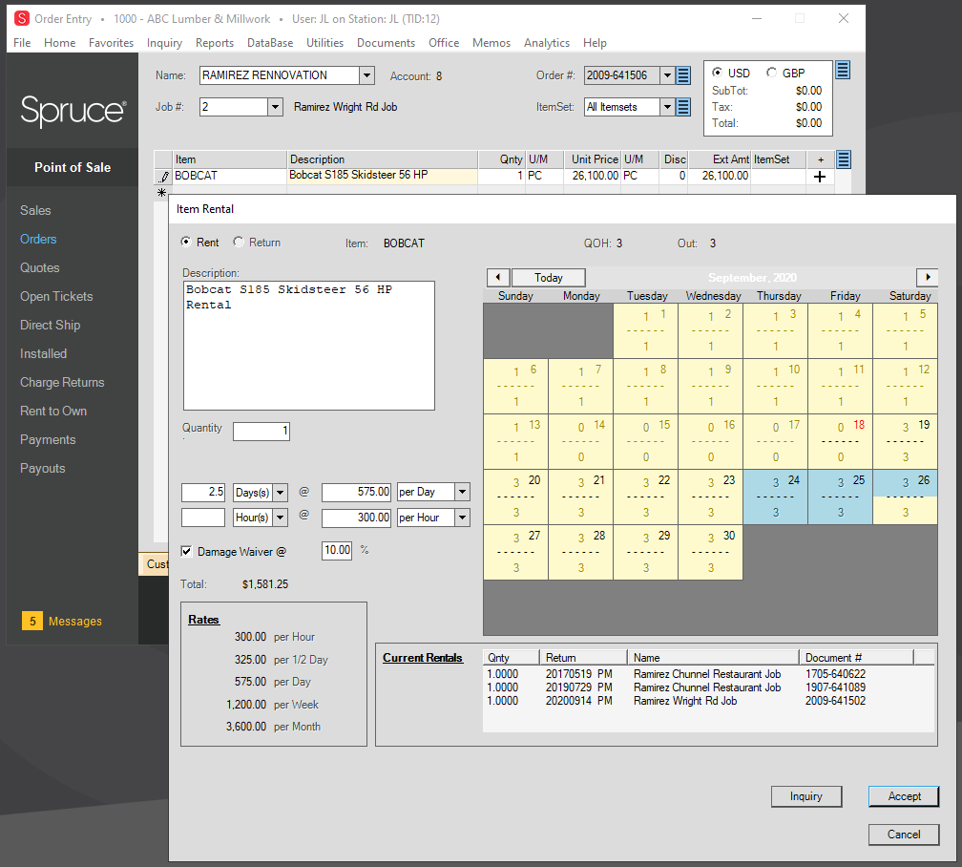Expand the Job # dropdown
This screenshot has height=867, width=962.
[x=276, y=107]
